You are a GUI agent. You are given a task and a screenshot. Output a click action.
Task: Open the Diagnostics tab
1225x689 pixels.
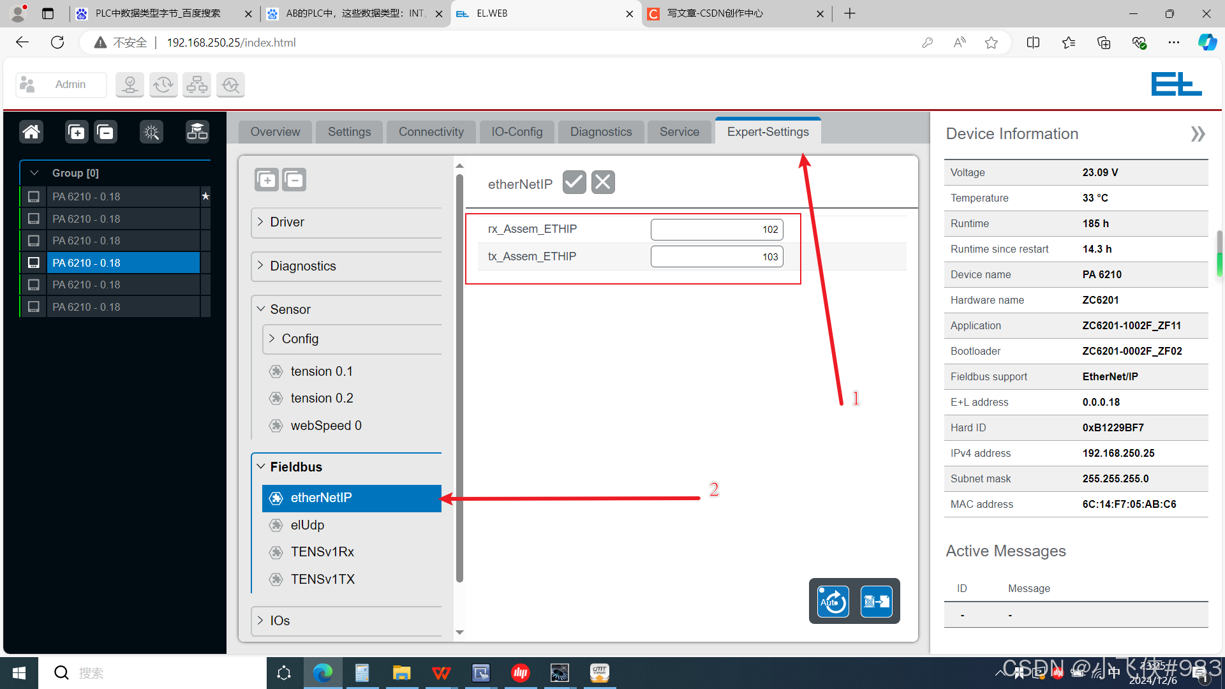pos(600,132)
